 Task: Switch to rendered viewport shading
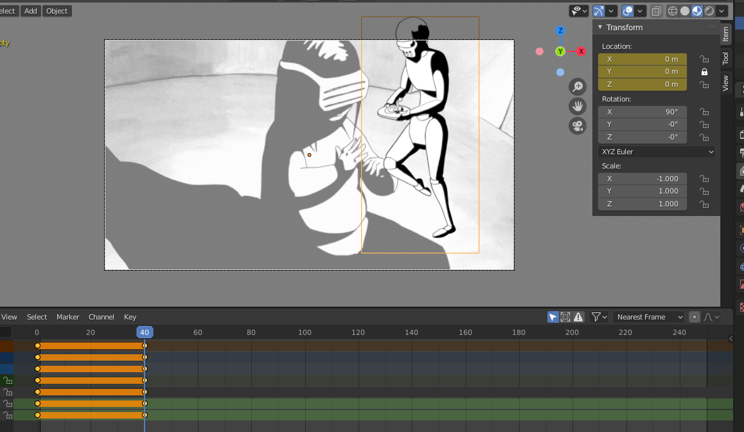709,11
